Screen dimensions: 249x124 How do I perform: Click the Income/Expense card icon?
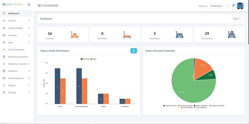[x=4, y=78]
